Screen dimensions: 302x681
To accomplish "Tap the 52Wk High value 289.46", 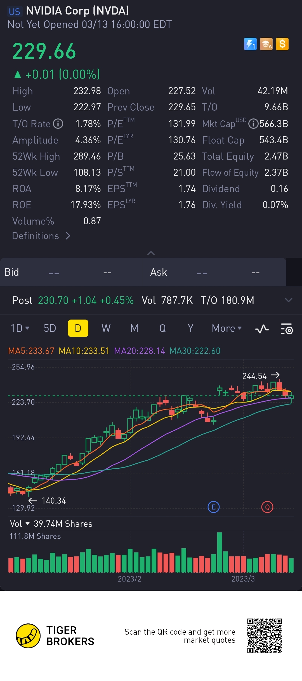I will tap(87, 156).
